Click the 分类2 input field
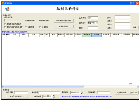140x100 pixels. [123, 21]
